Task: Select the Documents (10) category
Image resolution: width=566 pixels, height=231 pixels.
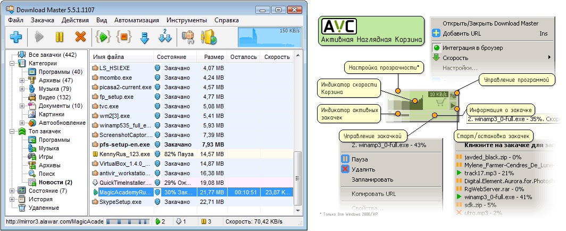Action: pyautogui.click(x=61, y=106)
